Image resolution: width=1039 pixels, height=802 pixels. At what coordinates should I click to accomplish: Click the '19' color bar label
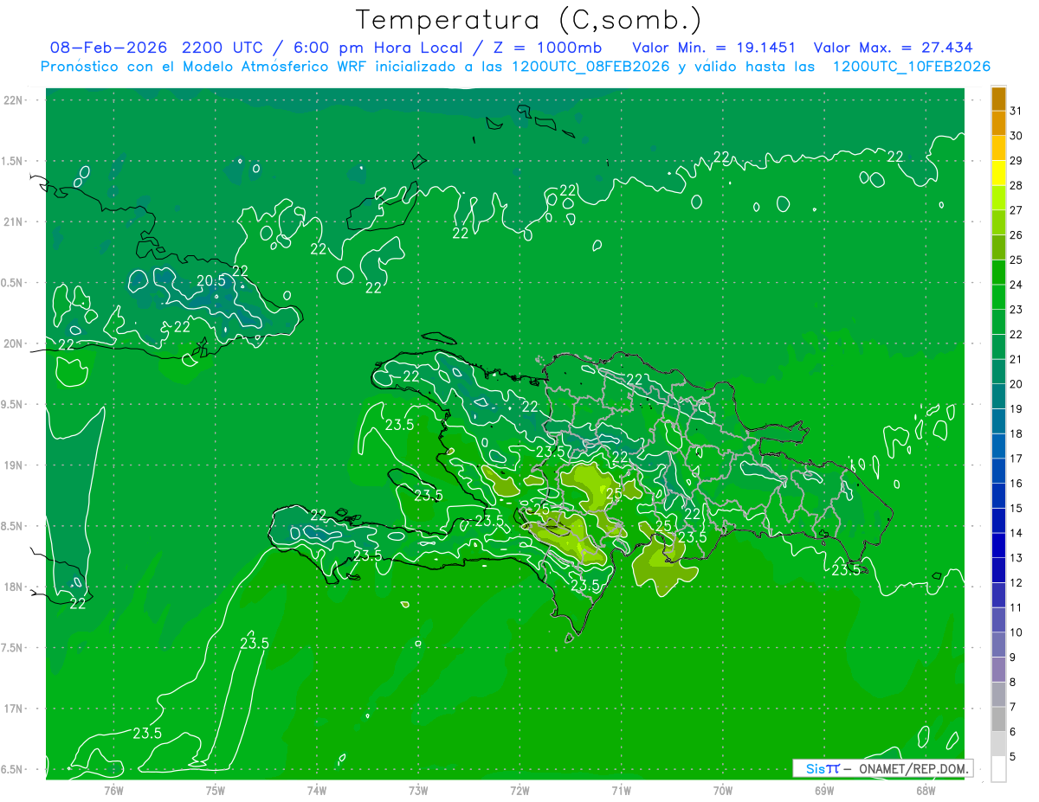tap(1016, 408)
